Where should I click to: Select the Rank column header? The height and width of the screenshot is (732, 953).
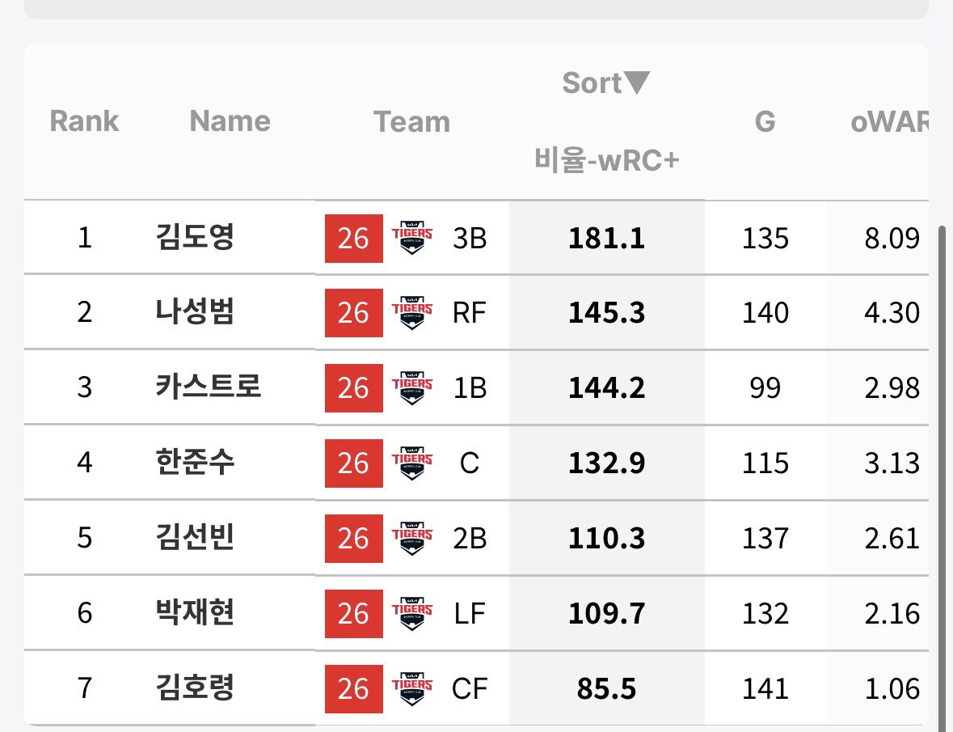tap(85, 121)
